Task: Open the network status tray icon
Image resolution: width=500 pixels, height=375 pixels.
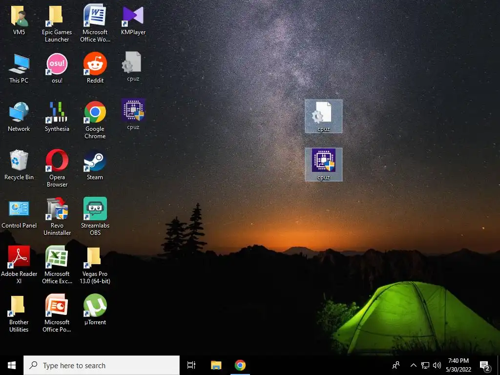Action: 425,365
